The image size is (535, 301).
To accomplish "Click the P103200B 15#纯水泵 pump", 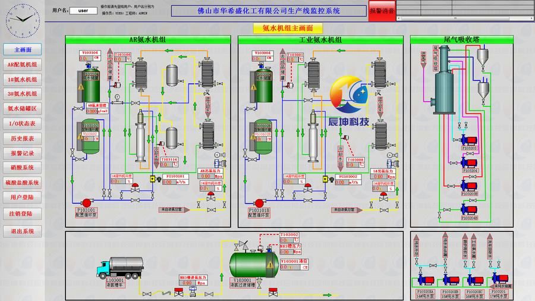I will (x=451, y=280).
